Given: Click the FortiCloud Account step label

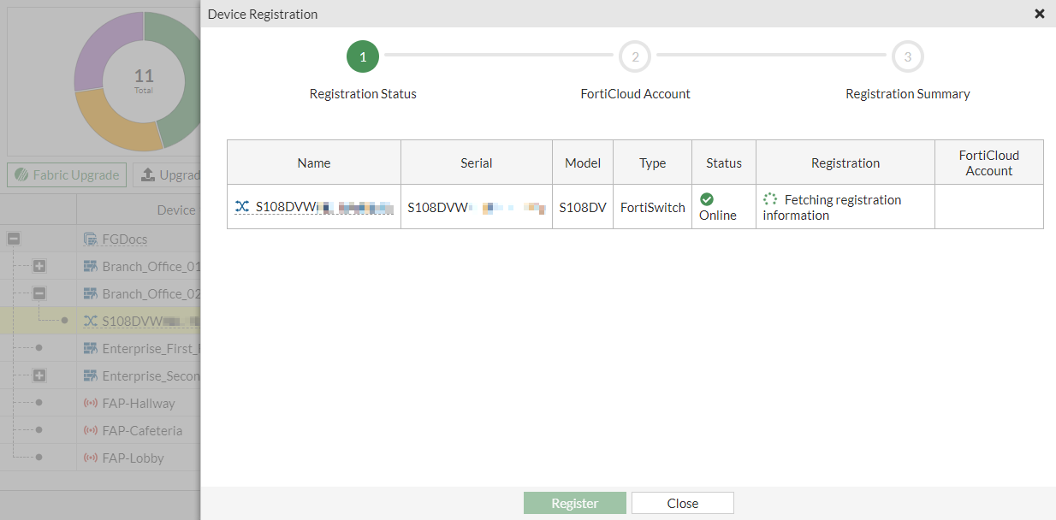Looking at the screenshot, I should click(x=635, y=94).
